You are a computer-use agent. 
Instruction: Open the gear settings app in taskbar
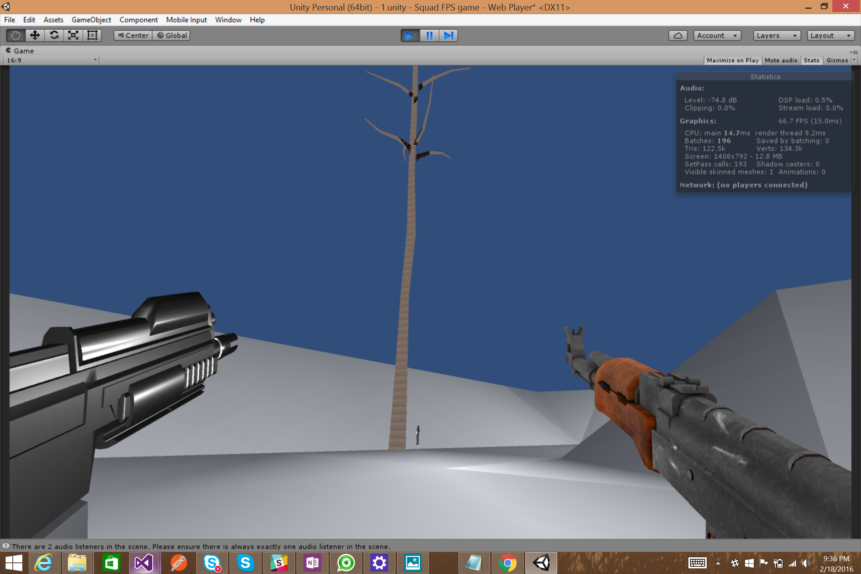click(x=379, y=563)
